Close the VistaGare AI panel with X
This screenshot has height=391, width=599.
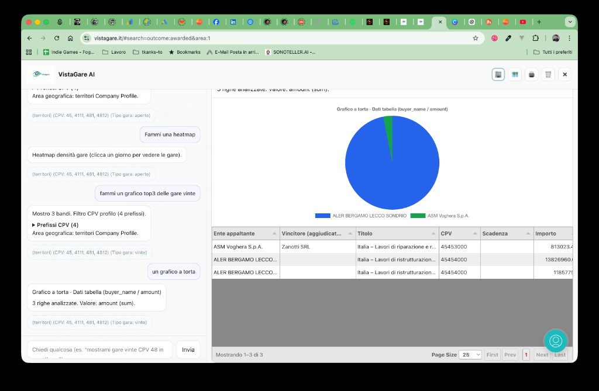coord(564,74)
